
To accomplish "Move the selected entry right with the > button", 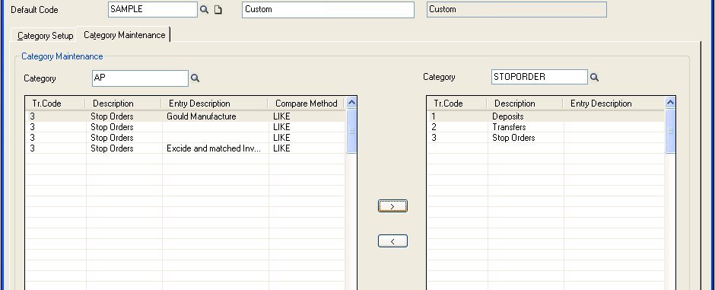I will click(392, 206).
